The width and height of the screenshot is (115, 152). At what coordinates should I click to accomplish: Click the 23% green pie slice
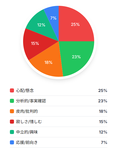(76, 57)
